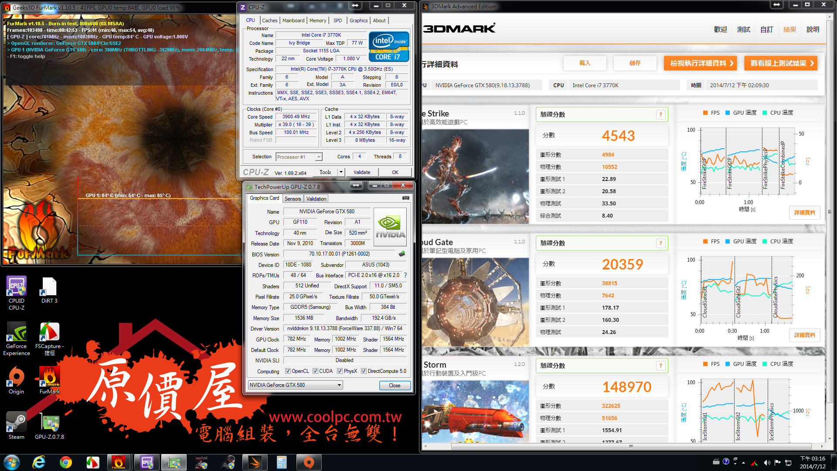Open the Tools dropdown arrow in CPU-Z
The height and width of the screenshot is (471, 837).
(341, 172)
